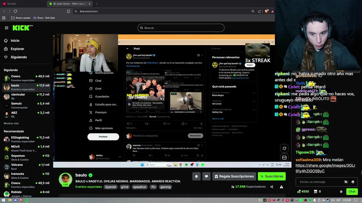This screenshot has height=203, width=362.
Task: Click the envelope icon beside chat
Action: 285,158
